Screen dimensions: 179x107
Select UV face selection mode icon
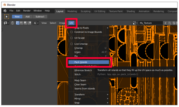pyautogui.click(x=25, y=23)
